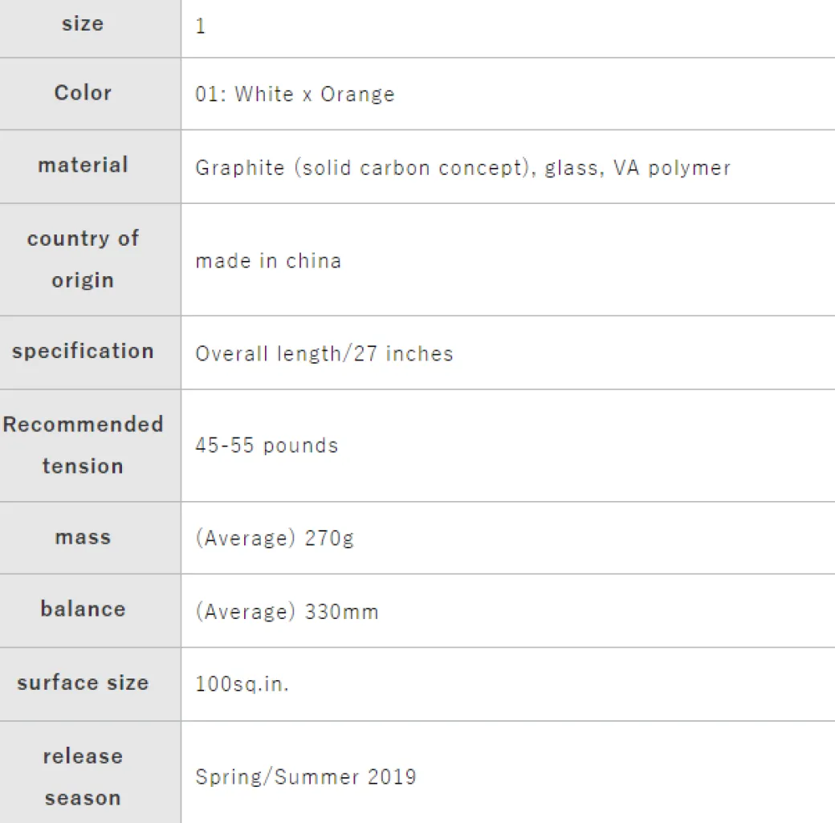Screen dimensions: 835x823
Task: Click the Graphite material description text
Action: coord(462,168)
